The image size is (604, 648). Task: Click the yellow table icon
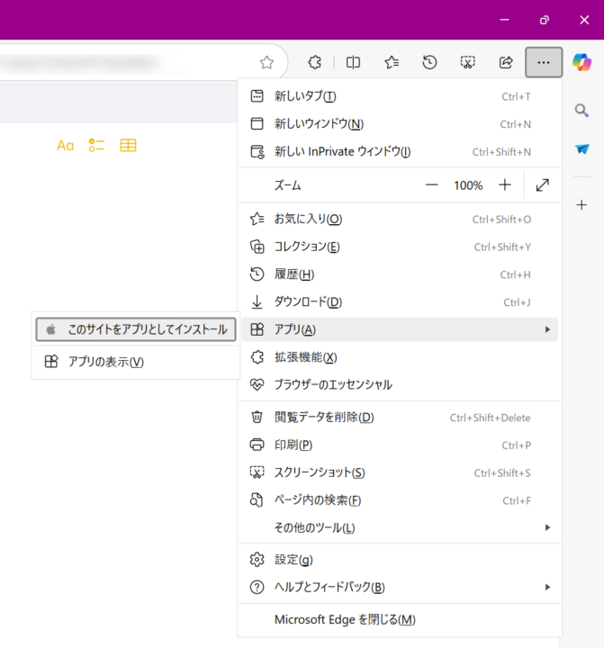(128, 146)
